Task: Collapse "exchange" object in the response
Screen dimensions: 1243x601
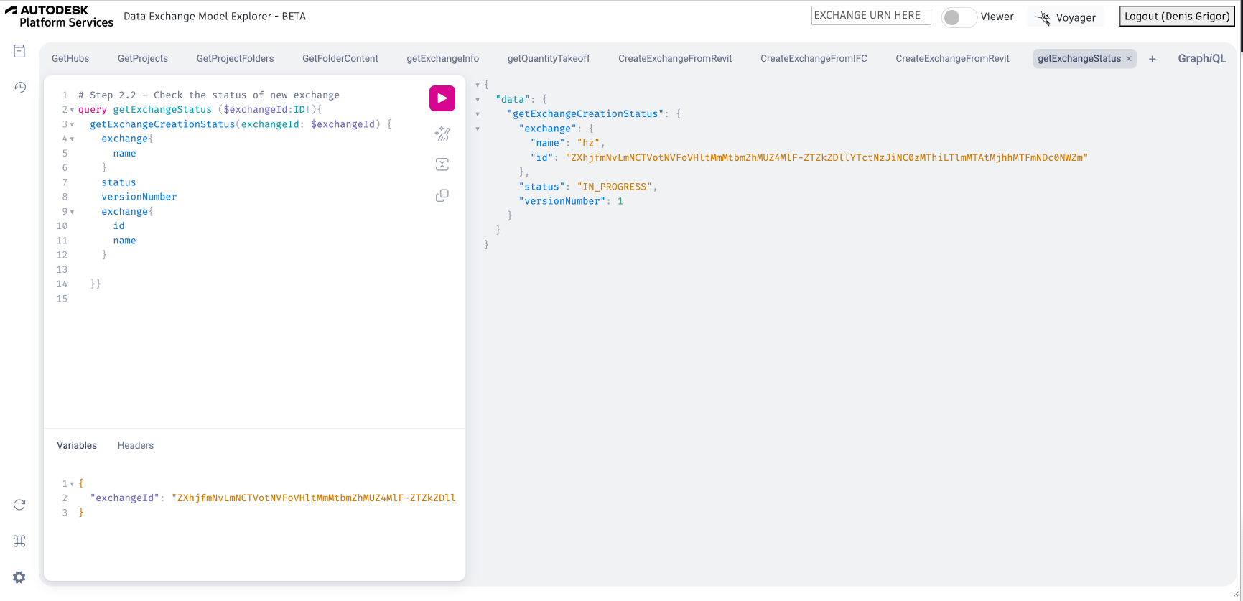Action: coord(478,129)
